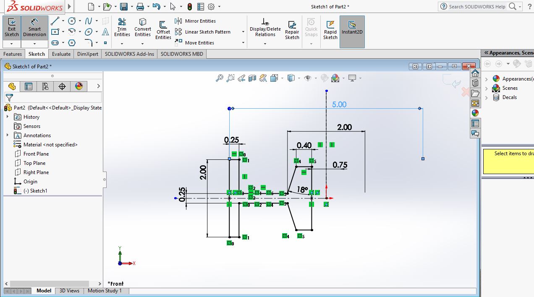Open the Custom Properties task pane icon

475,123
